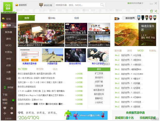Click the green window-mode icon beside share
160x121 pixels.
(151, 11)
